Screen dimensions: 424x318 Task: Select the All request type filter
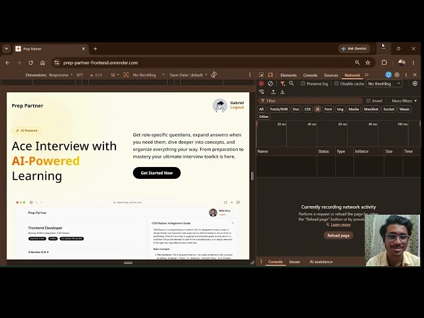(261, 109)
